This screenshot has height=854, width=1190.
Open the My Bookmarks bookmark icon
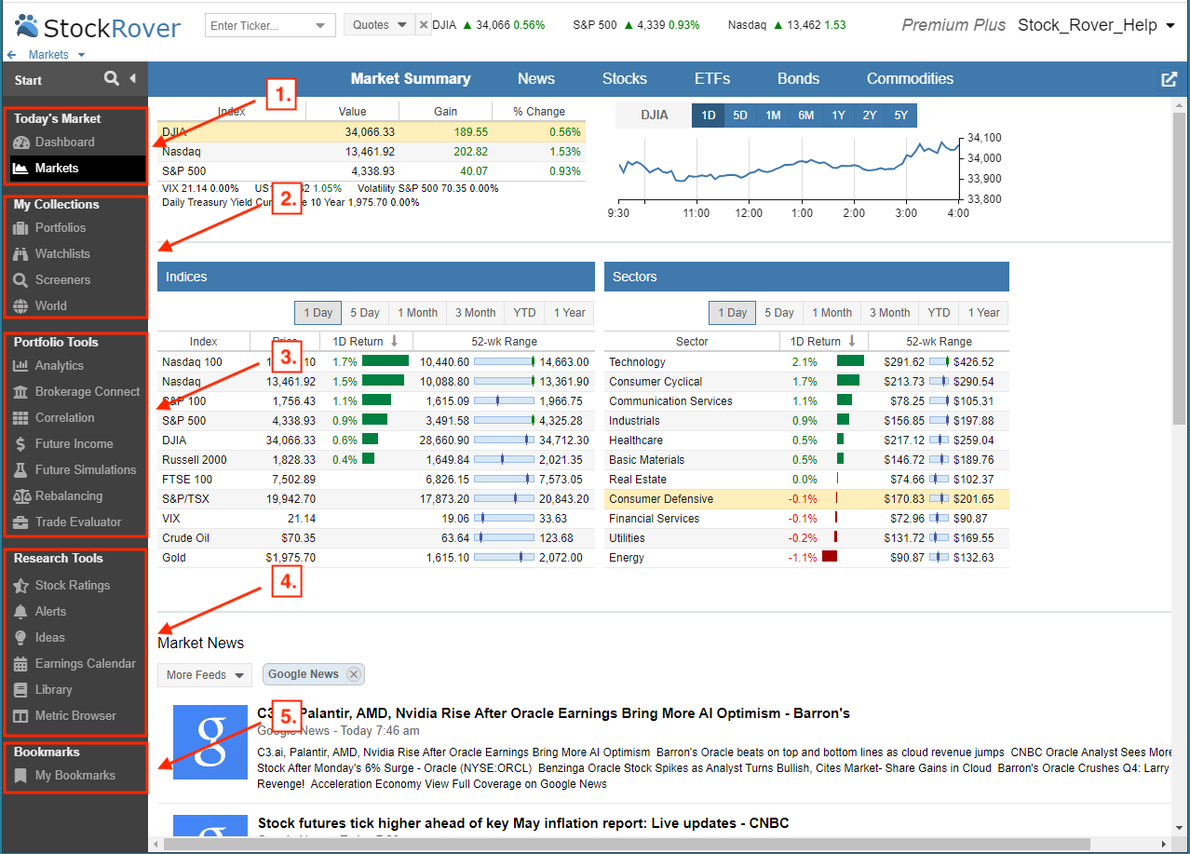[x=20, y=776]
